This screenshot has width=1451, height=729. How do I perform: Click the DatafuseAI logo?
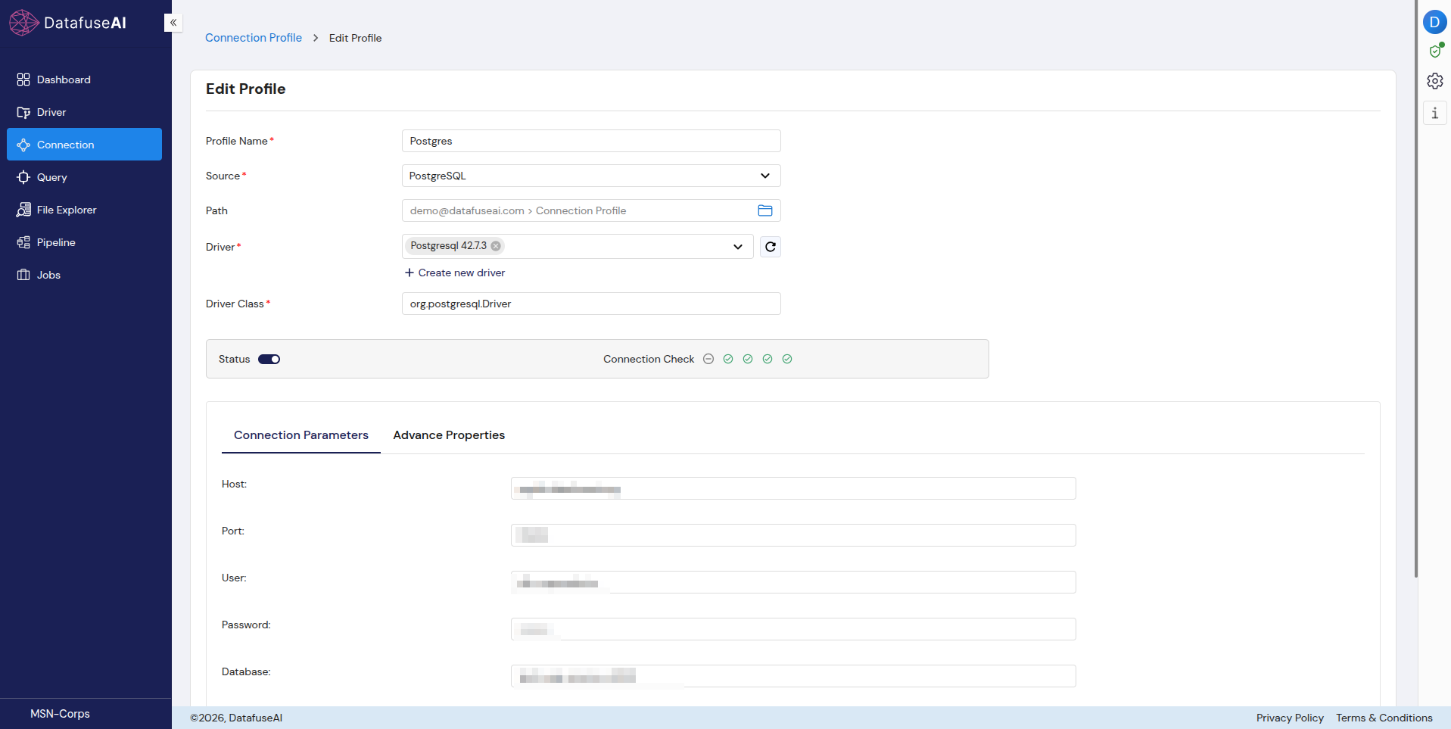point(68,23)
